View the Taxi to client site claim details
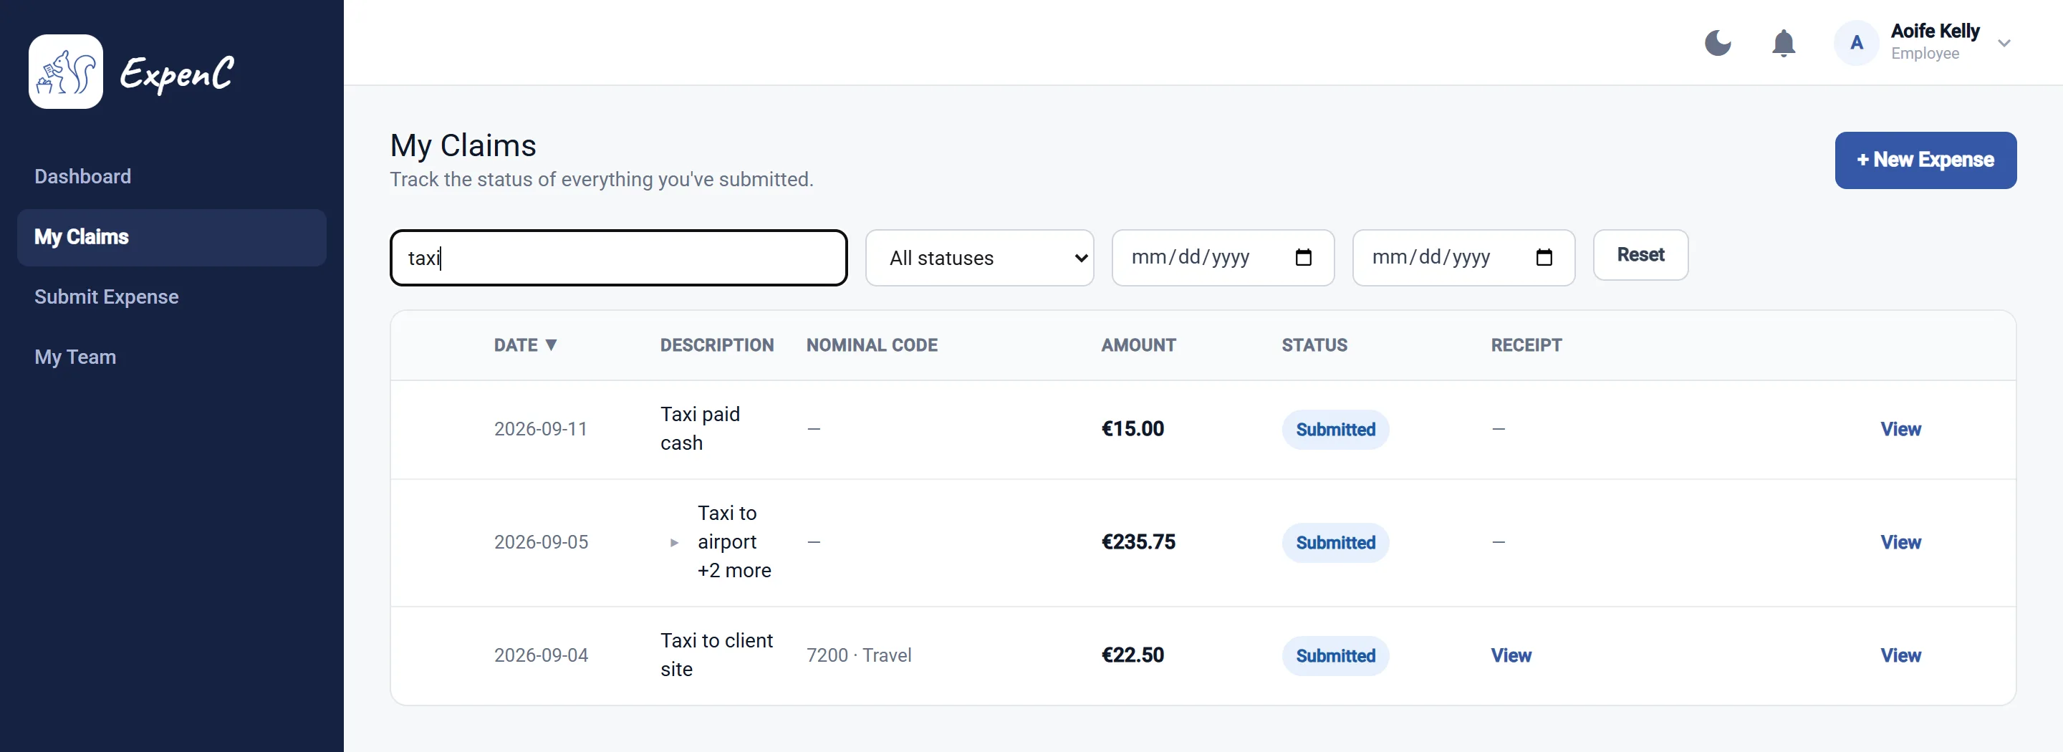This screenshot has height=752, width=2063. point(1900,655)
